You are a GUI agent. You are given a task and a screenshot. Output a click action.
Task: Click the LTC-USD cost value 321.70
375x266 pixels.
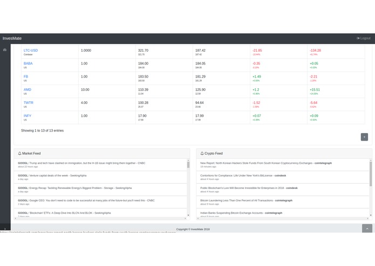coord(143,50)
